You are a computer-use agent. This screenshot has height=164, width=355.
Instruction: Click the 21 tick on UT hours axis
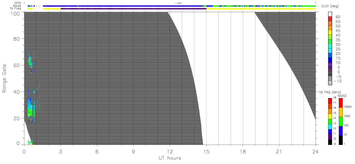click(x=279, y=151)
